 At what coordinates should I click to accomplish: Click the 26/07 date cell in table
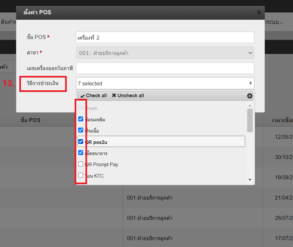tap(284, 218)
